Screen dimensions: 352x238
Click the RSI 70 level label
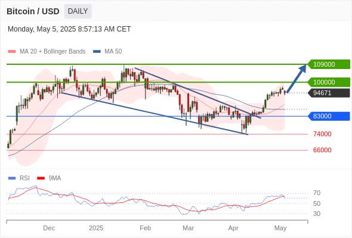317,193
